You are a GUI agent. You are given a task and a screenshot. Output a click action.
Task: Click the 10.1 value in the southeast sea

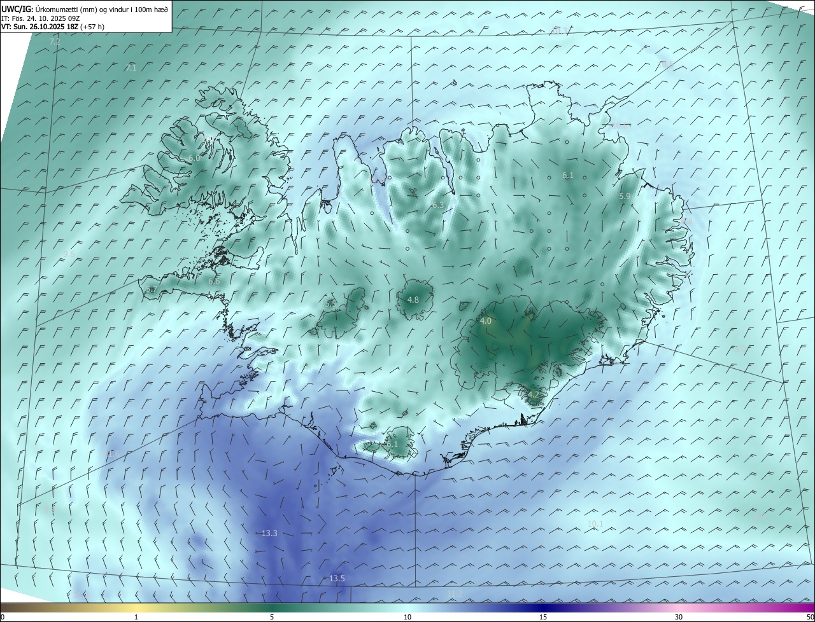[x=595, y=523]
